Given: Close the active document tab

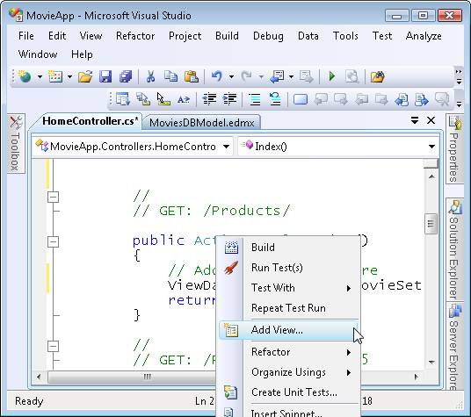Looking at the screenshot, I should tap(431, 120).
